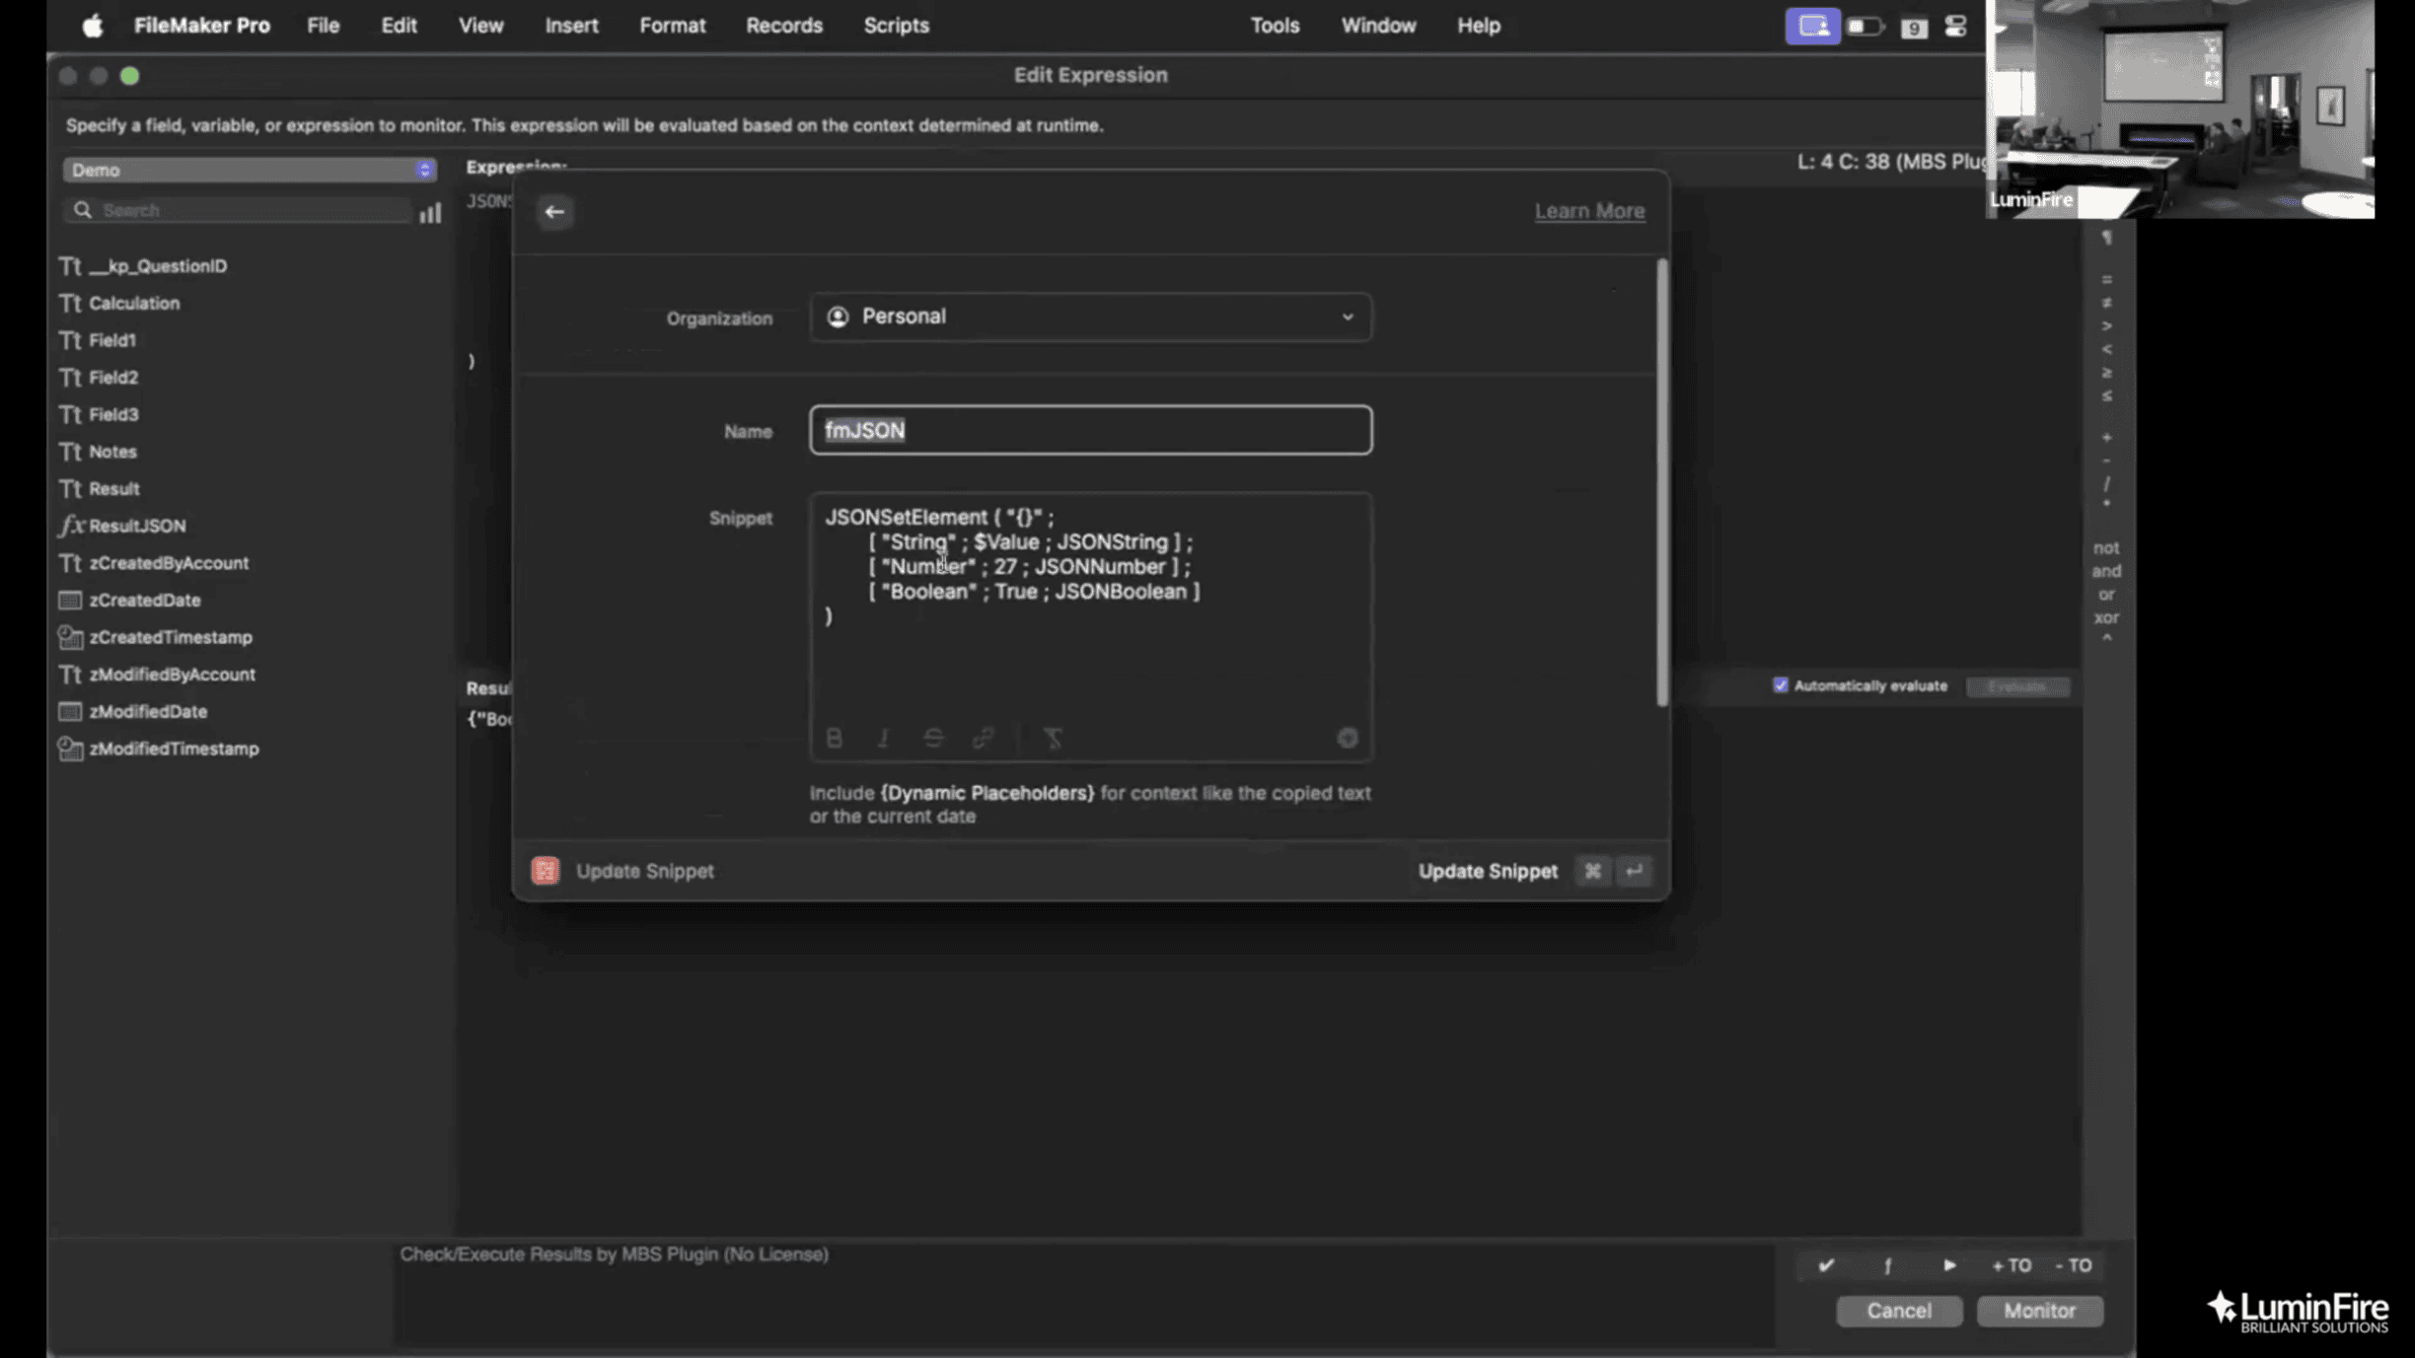
Task: Uncheck the Automatically evaluate checkbox
Action: click(1781, 684)
